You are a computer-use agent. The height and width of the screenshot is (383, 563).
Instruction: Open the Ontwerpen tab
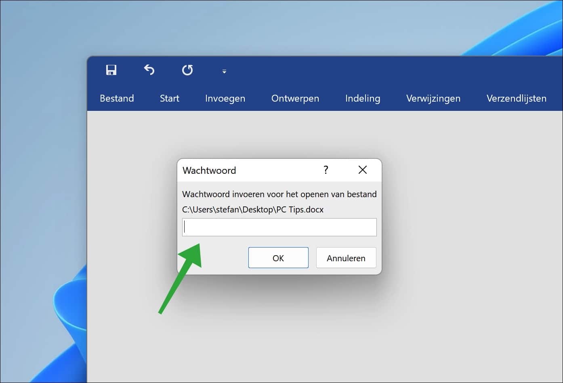[x=295, y=98]
